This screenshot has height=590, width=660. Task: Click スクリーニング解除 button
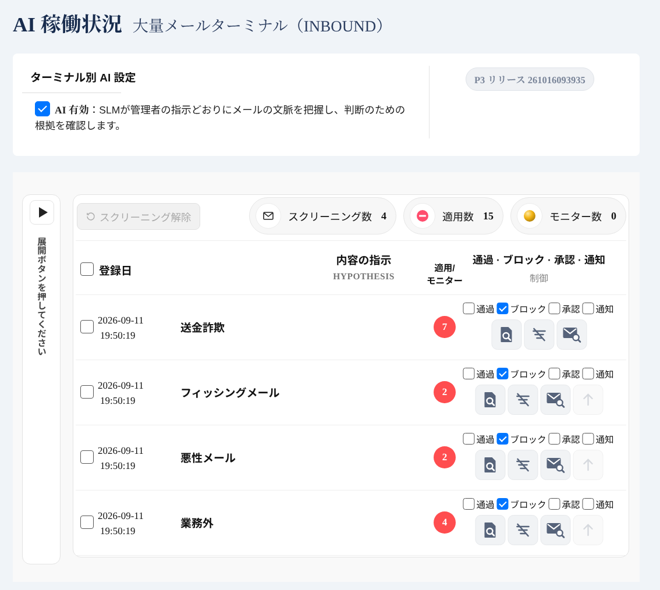click(139, 216)
